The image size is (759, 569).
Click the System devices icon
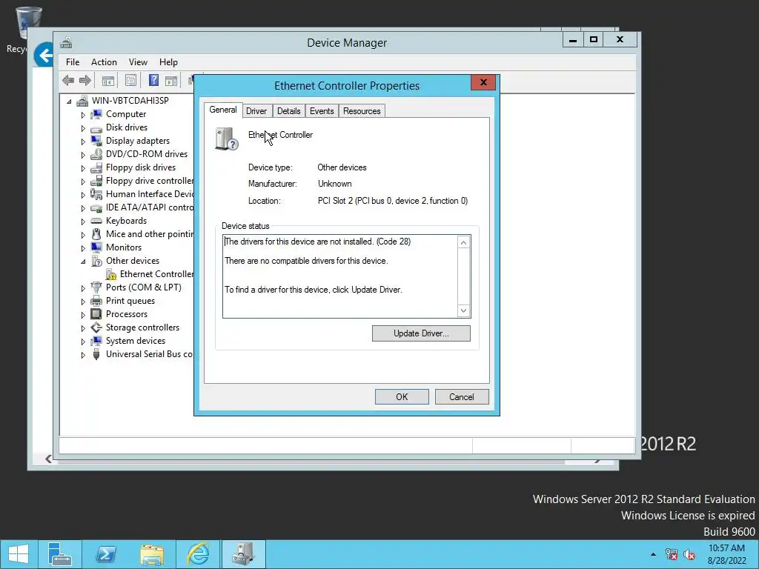tap(96, 341)
